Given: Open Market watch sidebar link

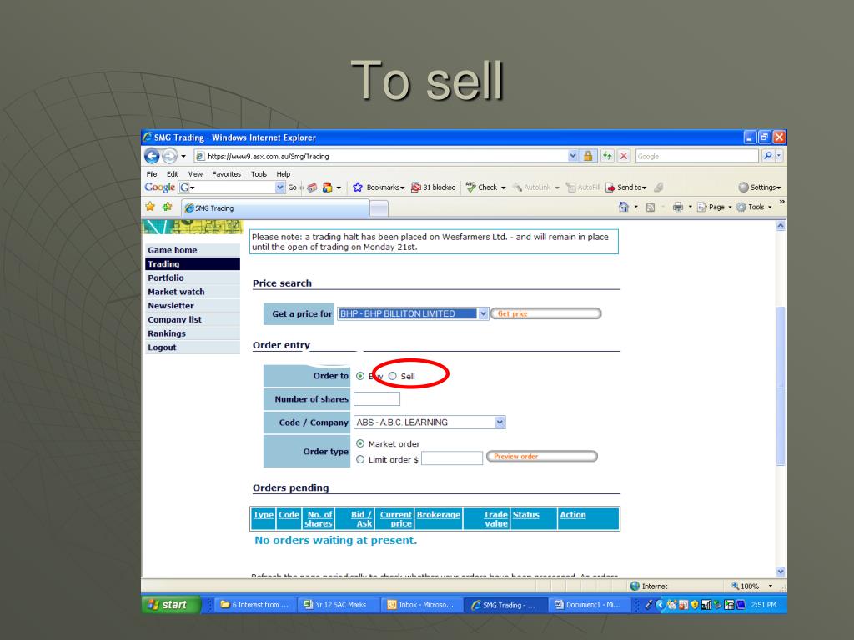Looking at the screenshot, I should pos(193,292).
